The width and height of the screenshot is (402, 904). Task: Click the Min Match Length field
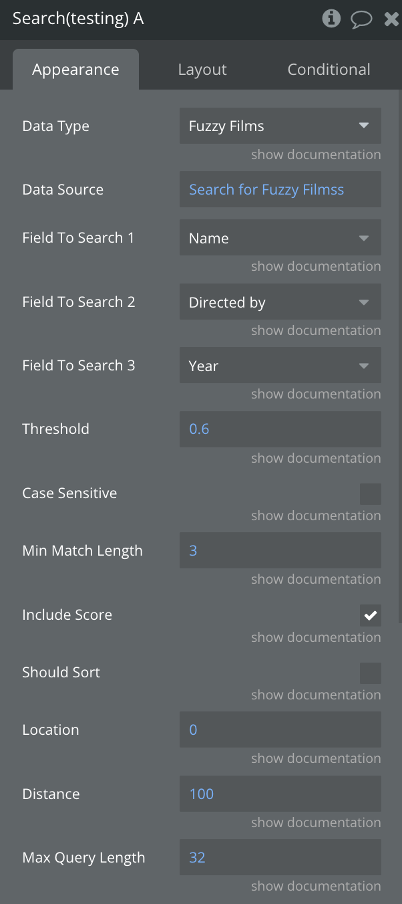tap(280, 551)
